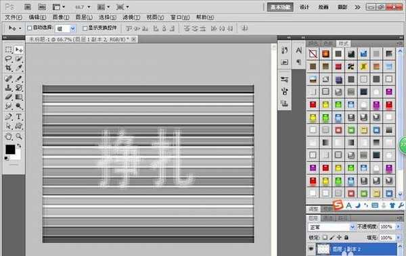Screen dimensions: 406x256
Task: Toggle lock position icon
Action: click(339, 237)
